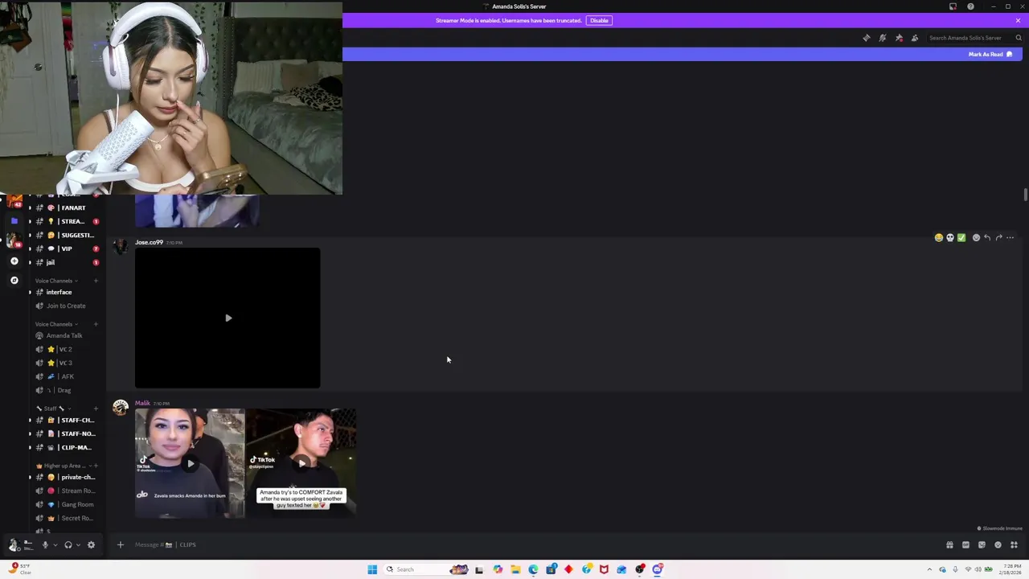Collapse the Voice Channels category above Amanda Talk
This screenshot has width=1029, height=579.
click(x=56, y=324)
